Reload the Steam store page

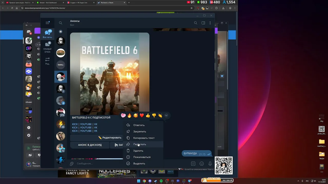tap(12, 8)
